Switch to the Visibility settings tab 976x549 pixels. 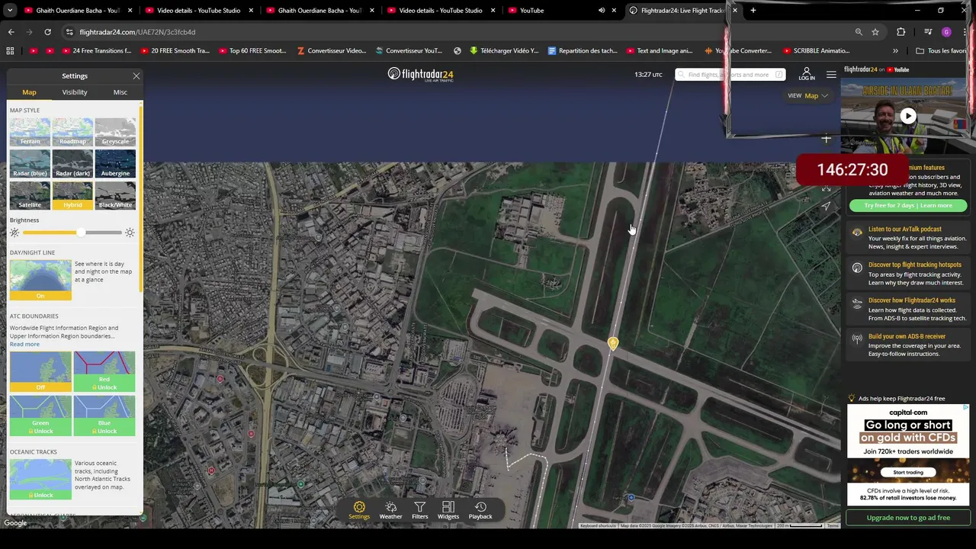point(75,91)
